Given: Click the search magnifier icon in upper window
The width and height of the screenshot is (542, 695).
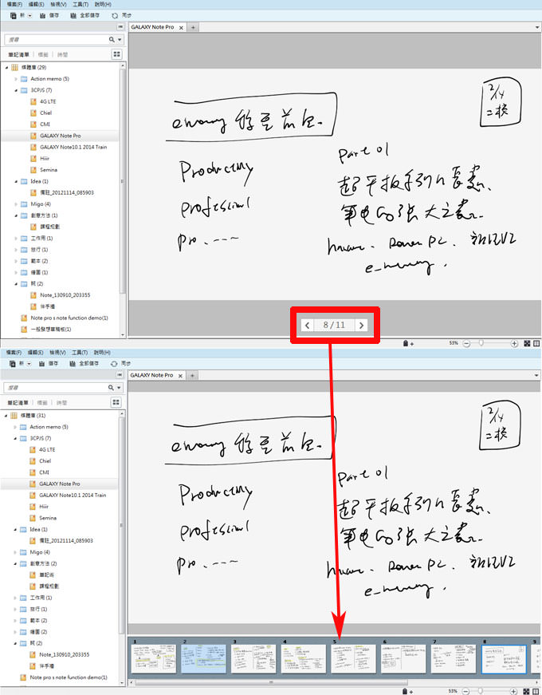Looking at the screenshot, I should coord(111,39).
